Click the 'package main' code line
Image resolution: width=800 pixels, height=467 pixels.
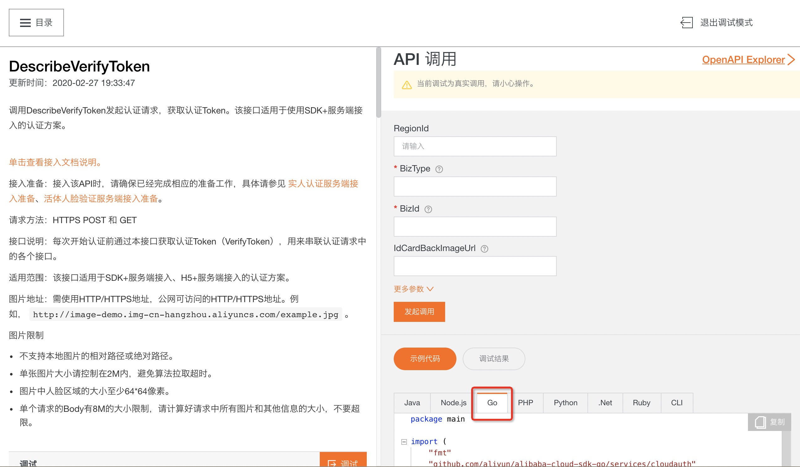[x=437, y=419]
